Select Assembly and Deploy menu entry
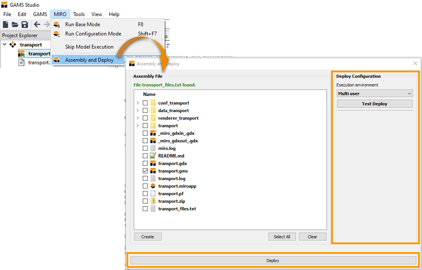 coord(89,60)
